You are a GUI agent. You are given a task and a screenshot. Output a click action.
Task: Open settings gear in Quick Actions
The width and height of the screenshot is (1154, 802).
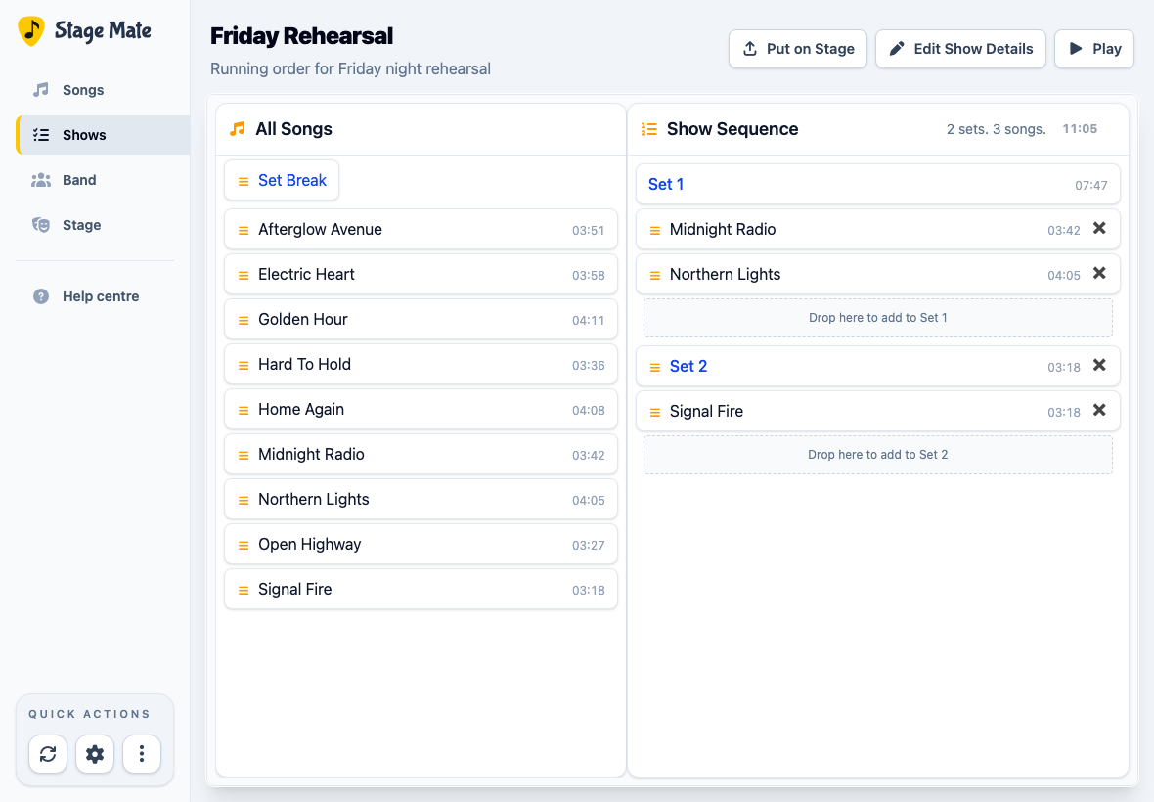tap(95, 754)
